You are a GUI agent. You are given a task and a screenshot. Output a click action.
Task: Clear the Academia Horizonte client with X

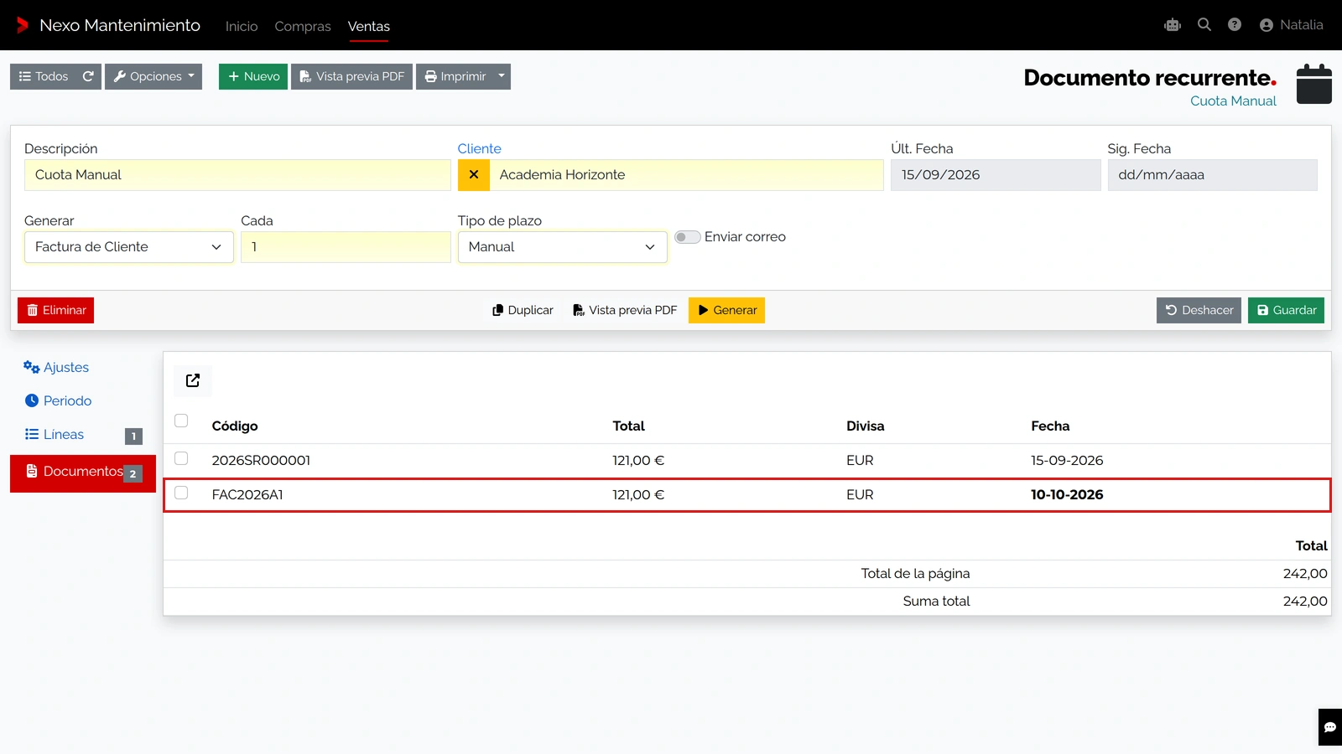click(474, 175)
